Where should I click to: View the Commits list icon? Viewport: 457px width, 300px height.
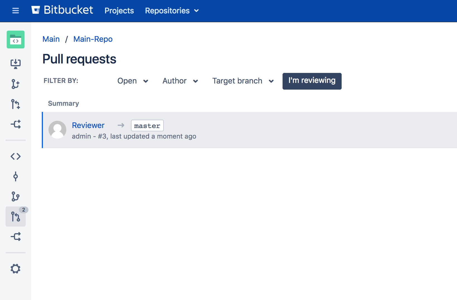[x=16, y=176]
